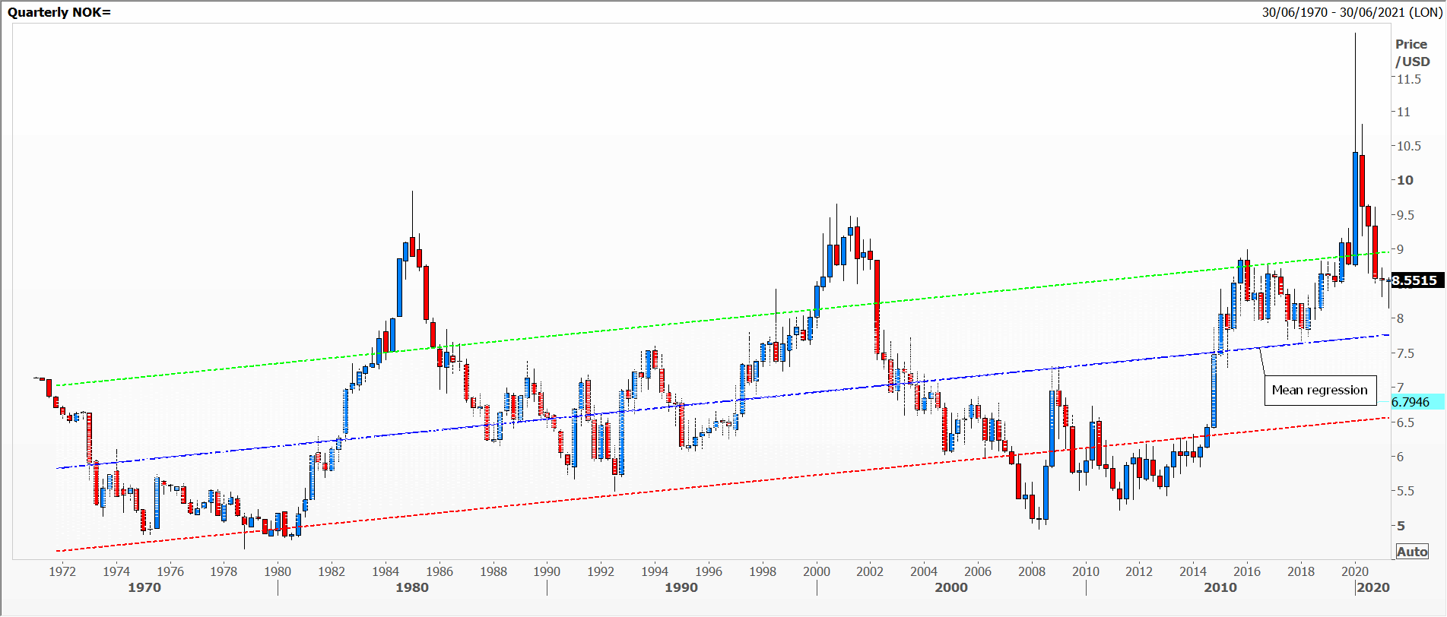Click the bold 1970 decade label
This screenshot has width=1447, height=617.
144,587
